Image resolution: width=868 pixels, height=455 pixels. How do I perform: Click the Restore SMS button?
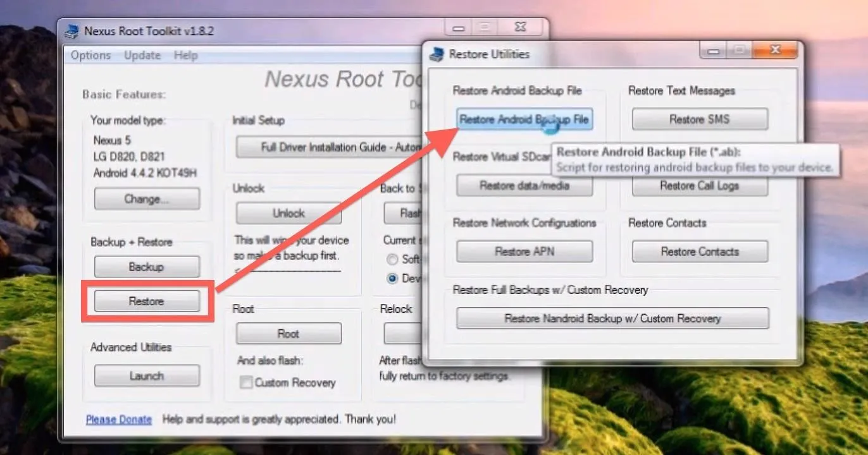pos(700,119)
